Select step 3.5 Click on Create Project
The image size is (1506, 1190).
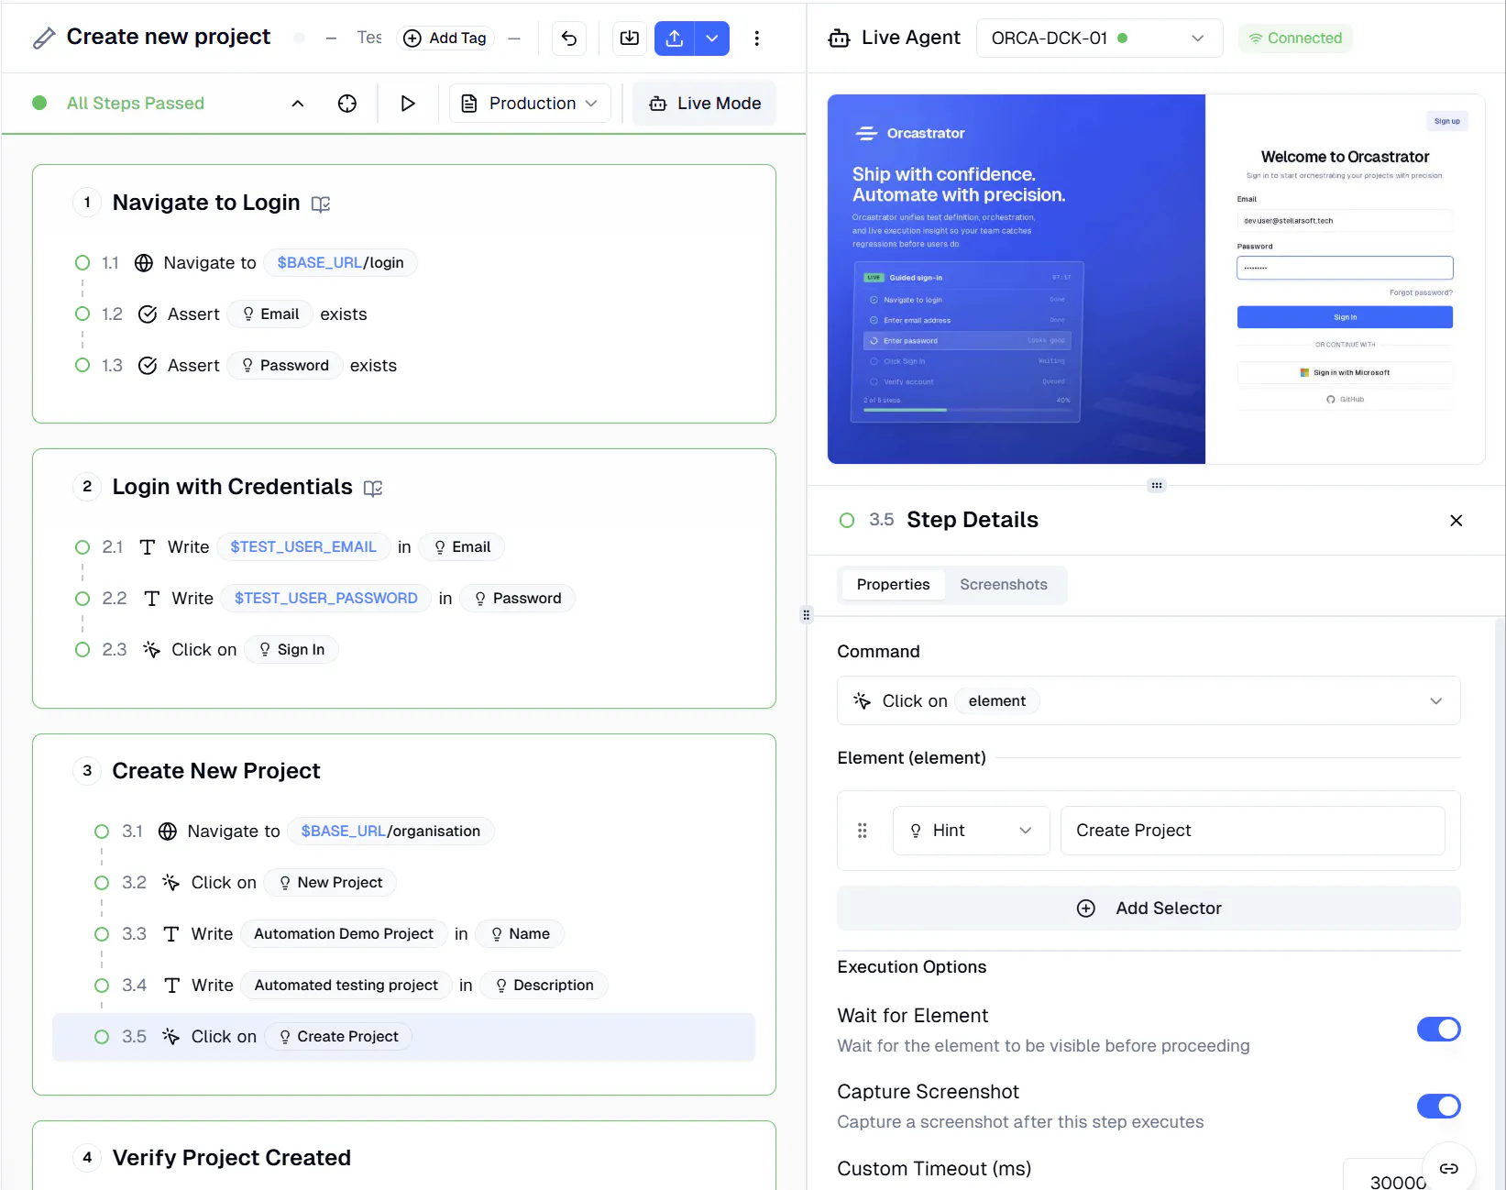pyautogui.click(x=403, y=1037)
